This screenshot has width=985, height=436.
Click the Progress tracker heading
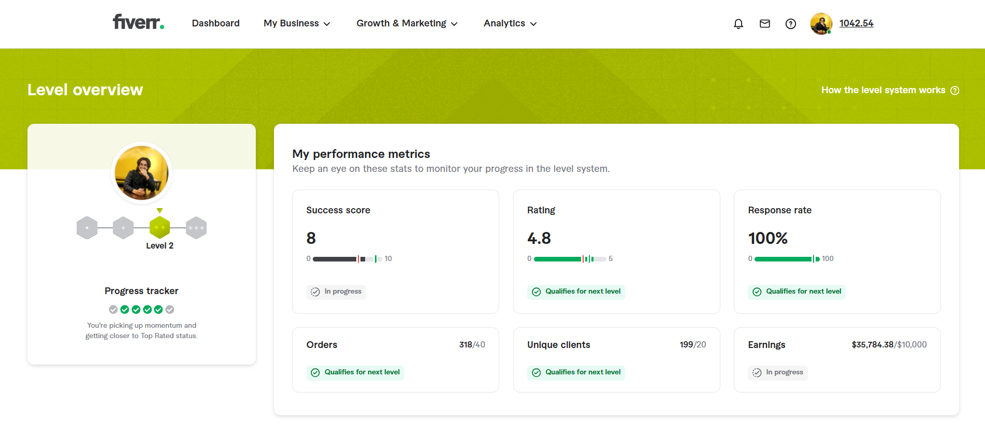[x=141, y=291]
